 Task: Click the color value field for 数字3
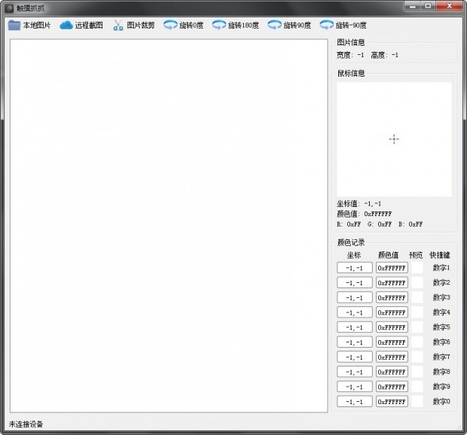click(392, 297)
